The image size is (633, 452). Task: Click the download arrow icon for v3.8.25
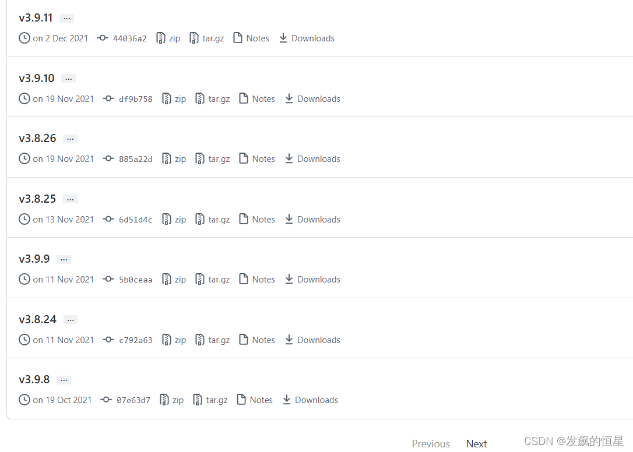pos(289,219)
